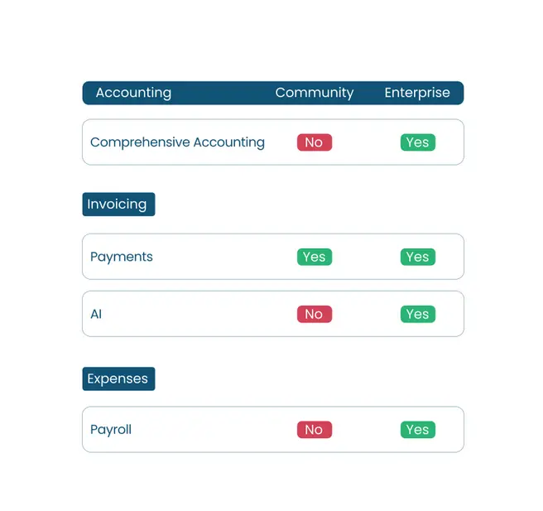Click the Payments row label
Screen dimensions: 543x511
[x=122, y=257]
